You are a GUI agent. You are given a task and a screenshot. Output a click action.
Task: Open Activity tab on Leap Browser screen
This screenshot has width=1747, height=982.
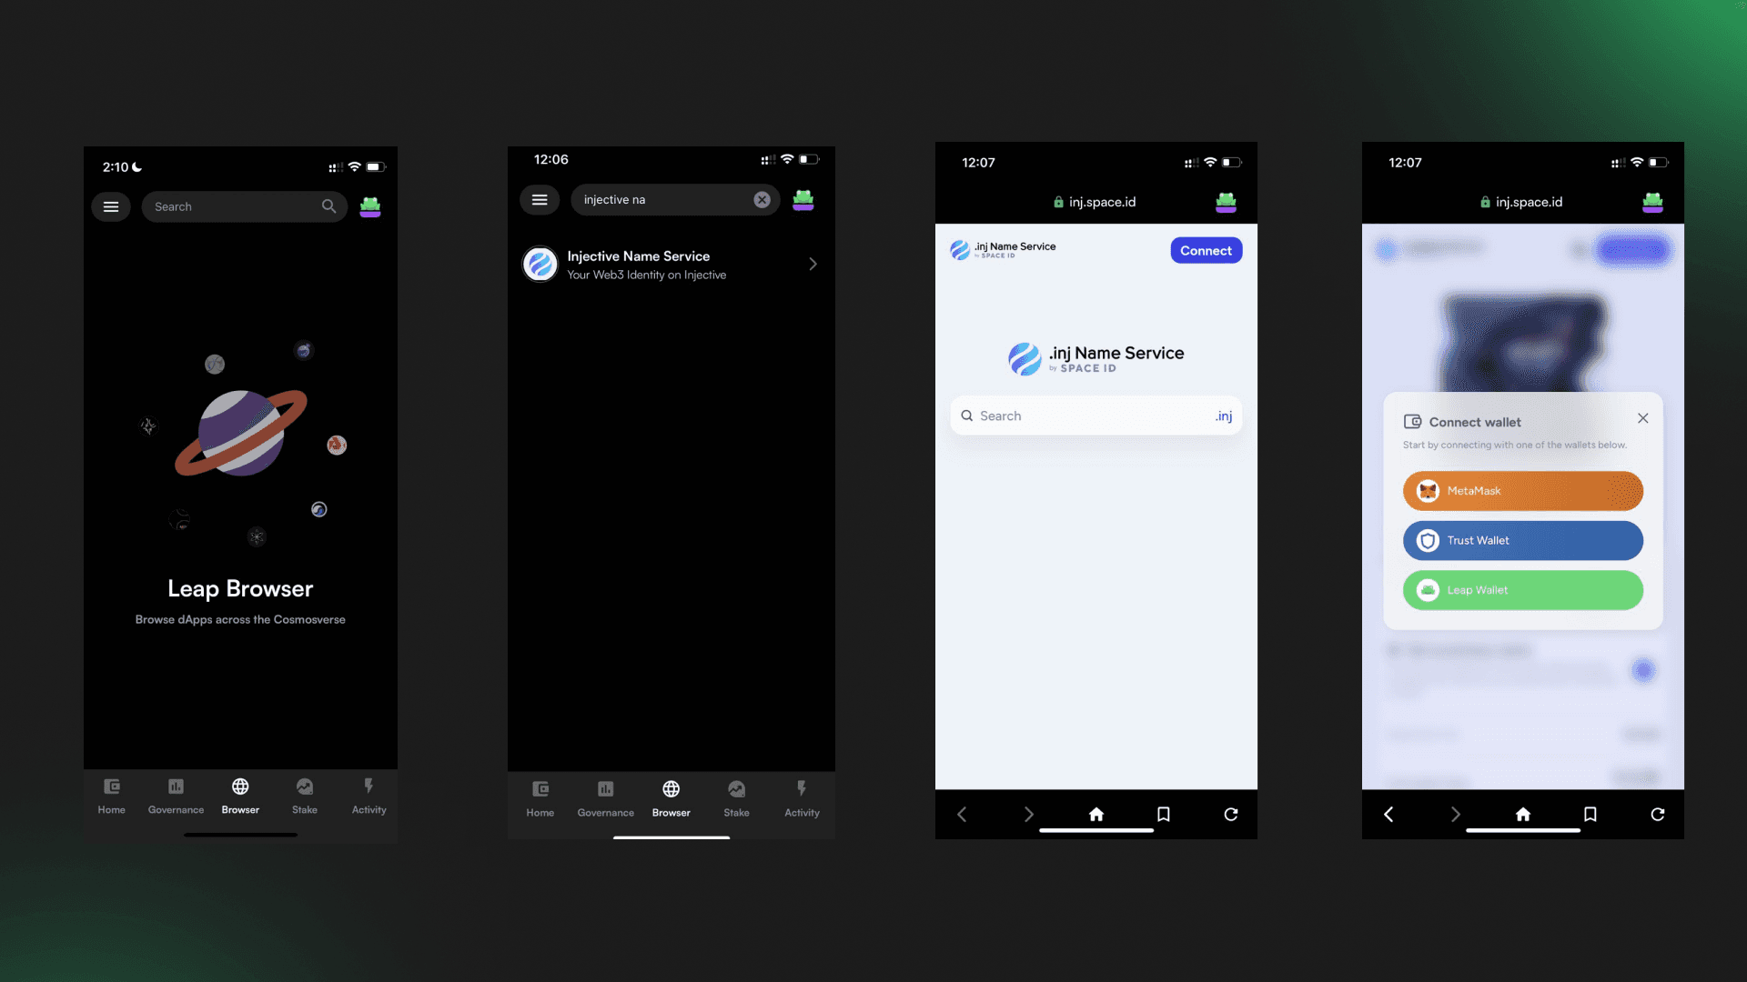tap(369, 796)
